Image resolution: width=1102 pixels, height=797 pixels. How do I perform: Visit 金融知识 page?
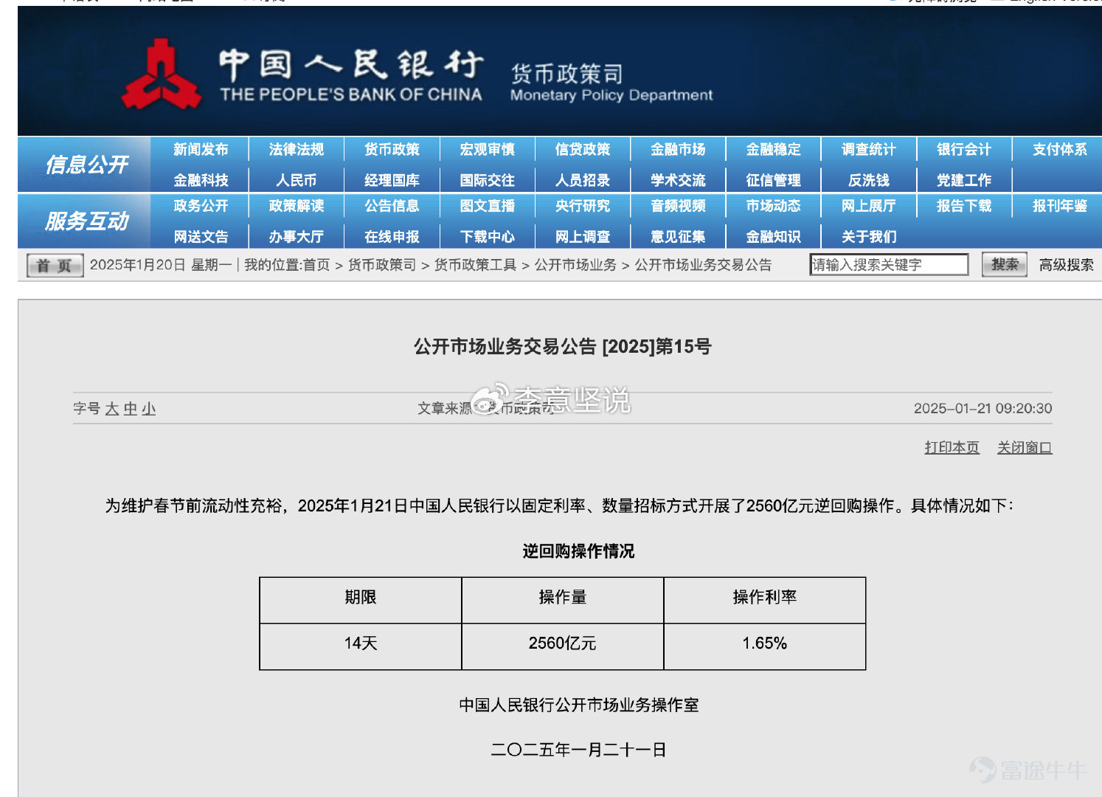[x=773, y=237]
